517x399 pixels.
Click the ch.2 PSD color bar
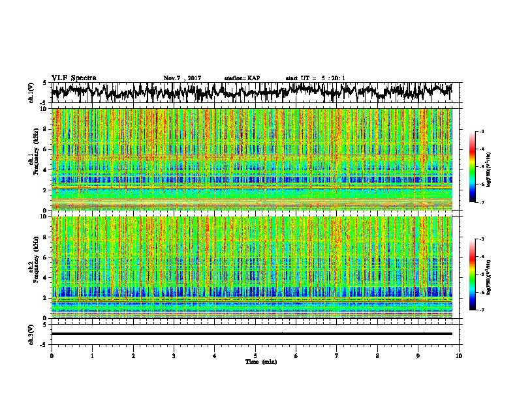pos(472,274)
